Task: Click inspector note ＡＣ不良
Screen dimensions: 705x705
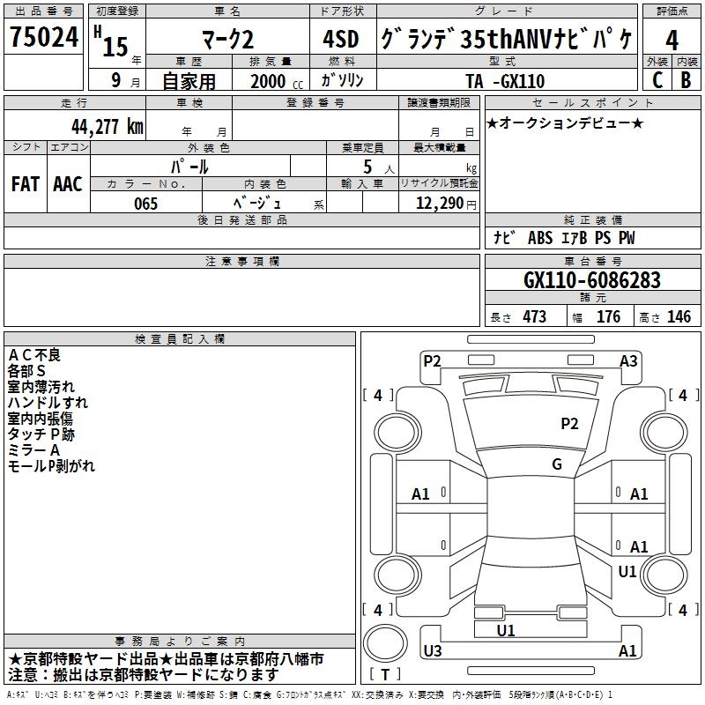Action: pos(34,355)
